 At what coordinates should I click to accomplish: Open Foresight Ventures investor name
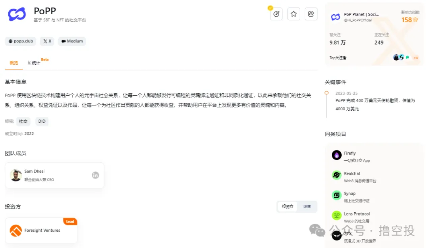[x=42, y=231]
